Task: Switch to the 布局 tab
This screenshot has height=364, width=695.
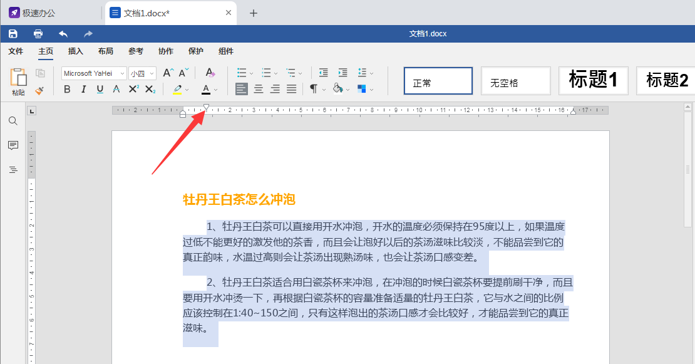Action: (x=105, y=51)
